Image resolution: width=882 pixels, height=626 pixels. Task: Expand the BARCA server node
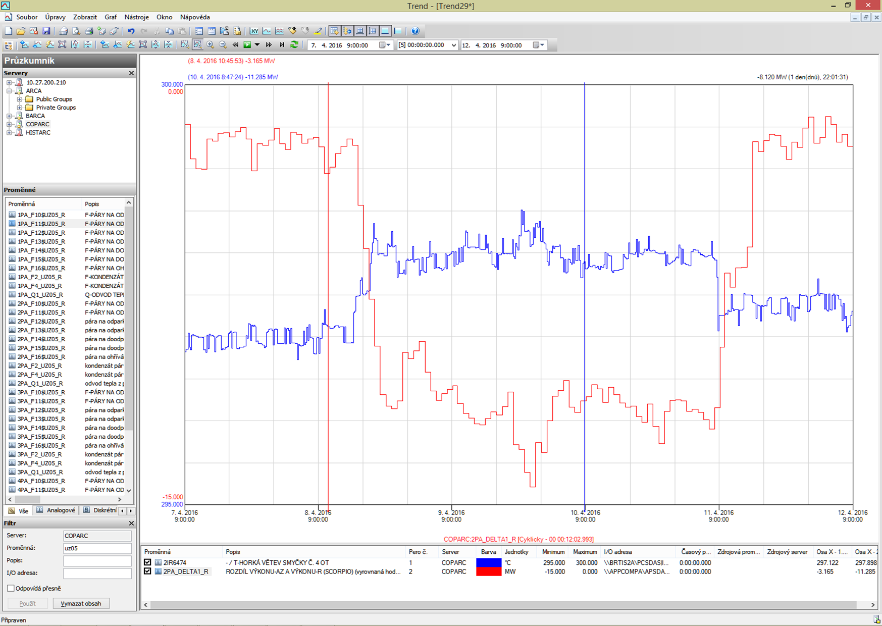9,116
